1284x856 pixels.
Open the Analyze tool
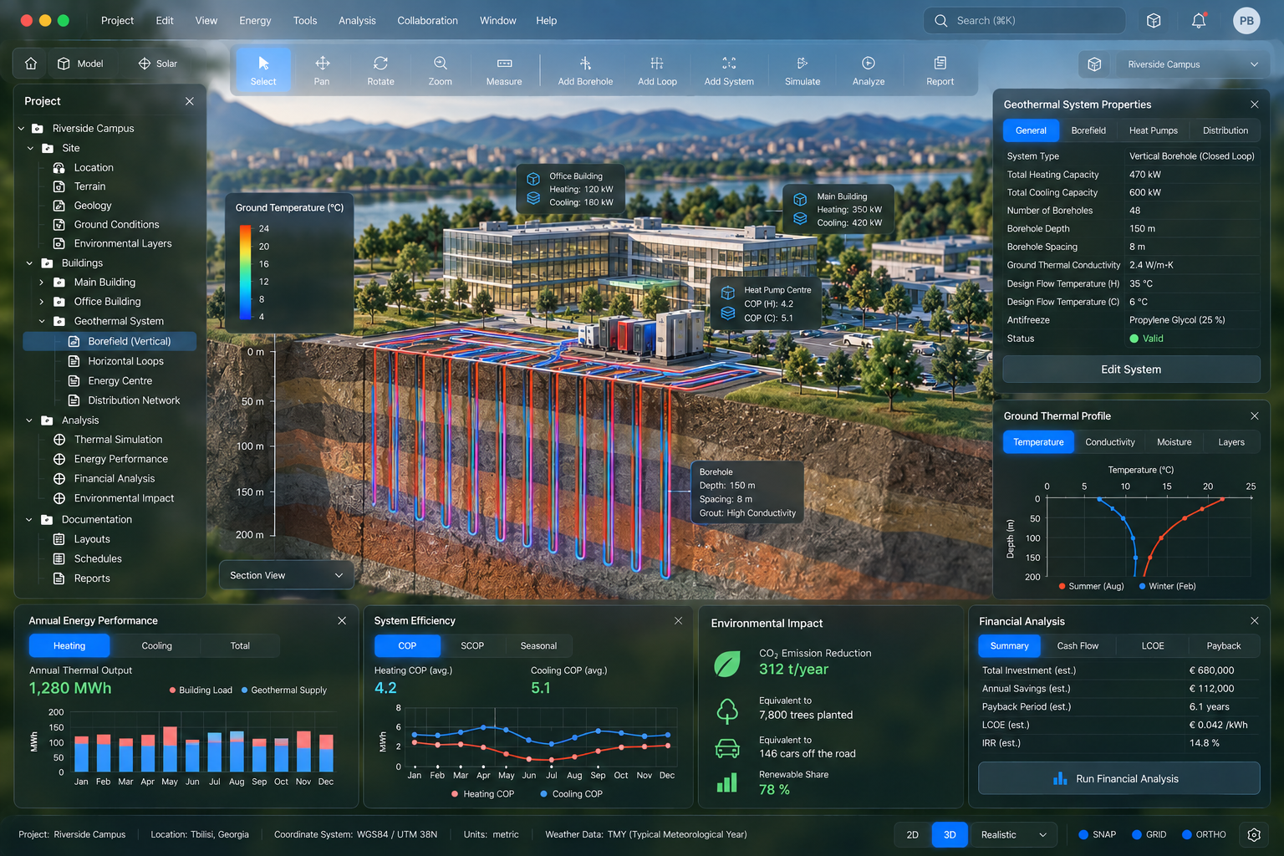pyautogui.click(x=869, y=70)
